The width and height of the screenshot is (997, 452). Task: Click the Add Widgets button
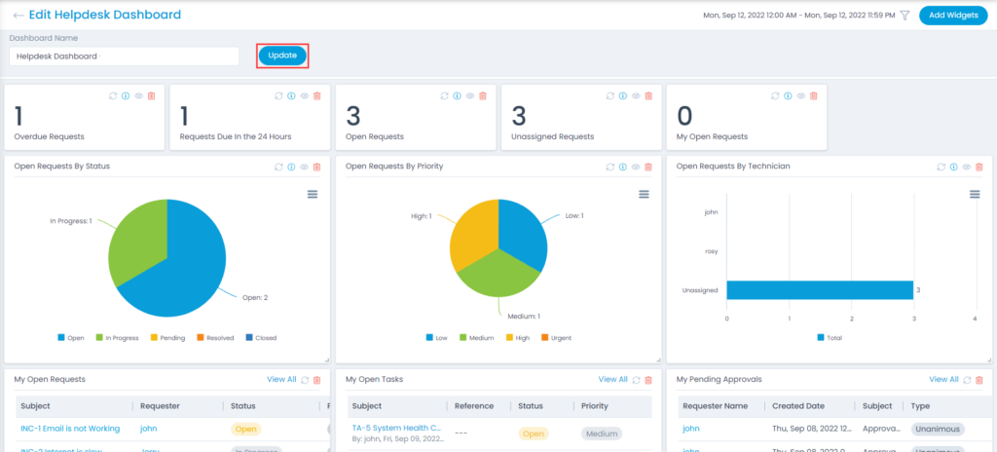pyautogui.click(x=953, y=16)
